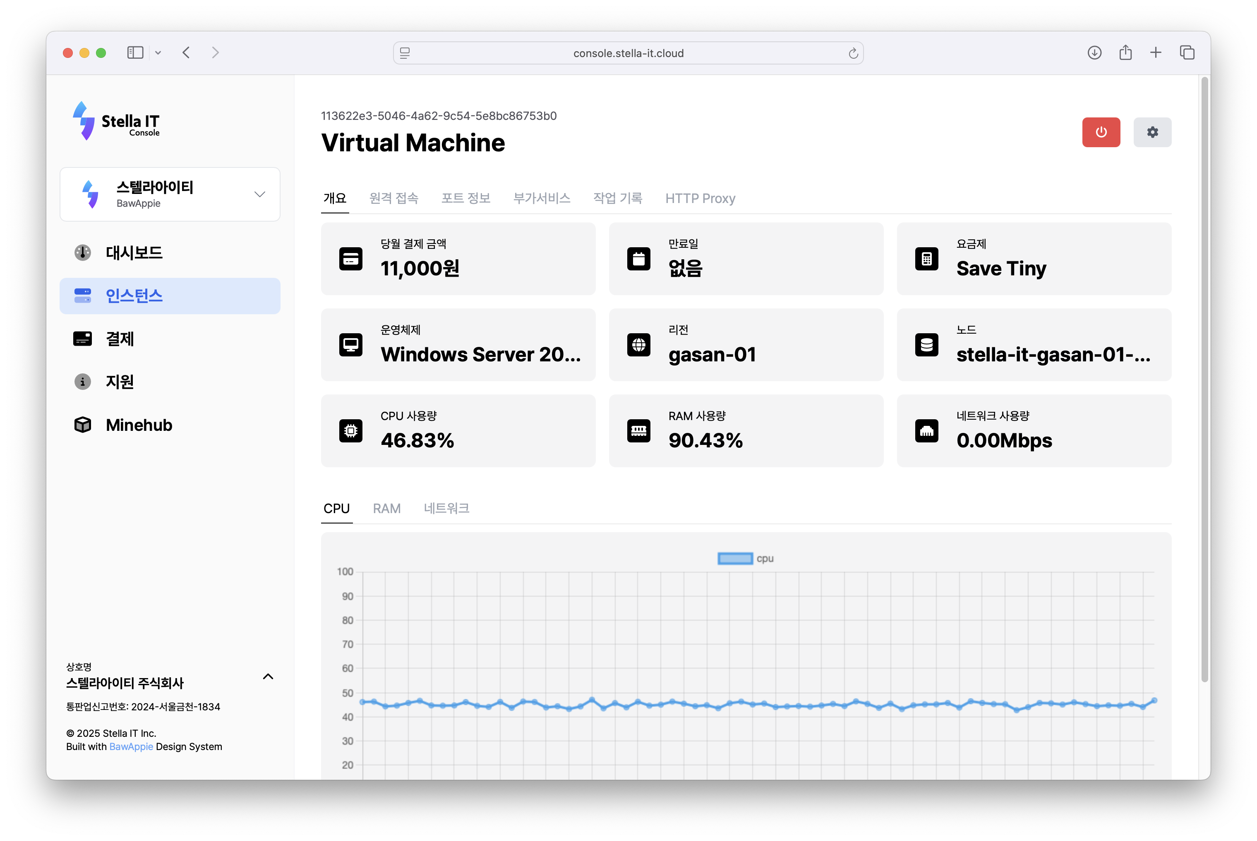The image size is (1257, 841).
Task: Expand the 스텔라아이티 organization dropdown
Action: [x=260, y=194]
